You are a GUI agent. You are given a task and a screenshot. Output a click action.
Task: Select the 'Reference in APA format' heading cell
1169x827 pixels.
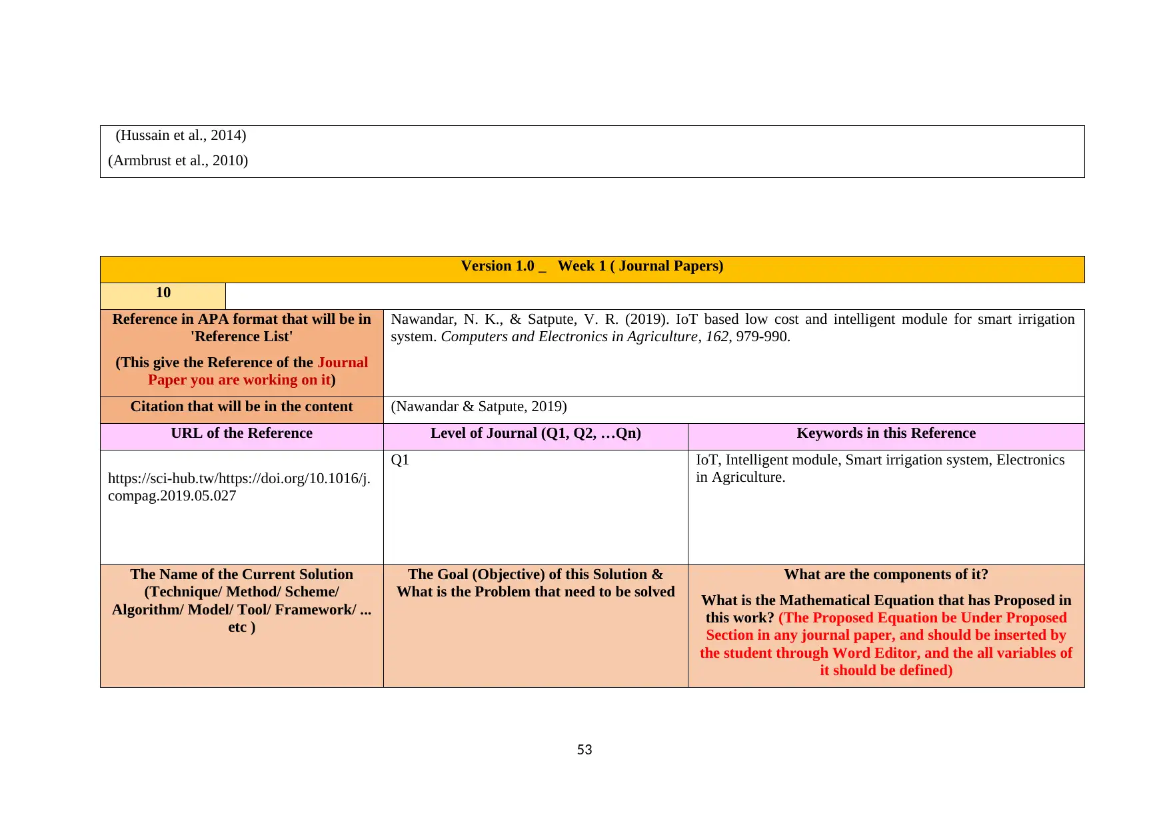(242, 353)
